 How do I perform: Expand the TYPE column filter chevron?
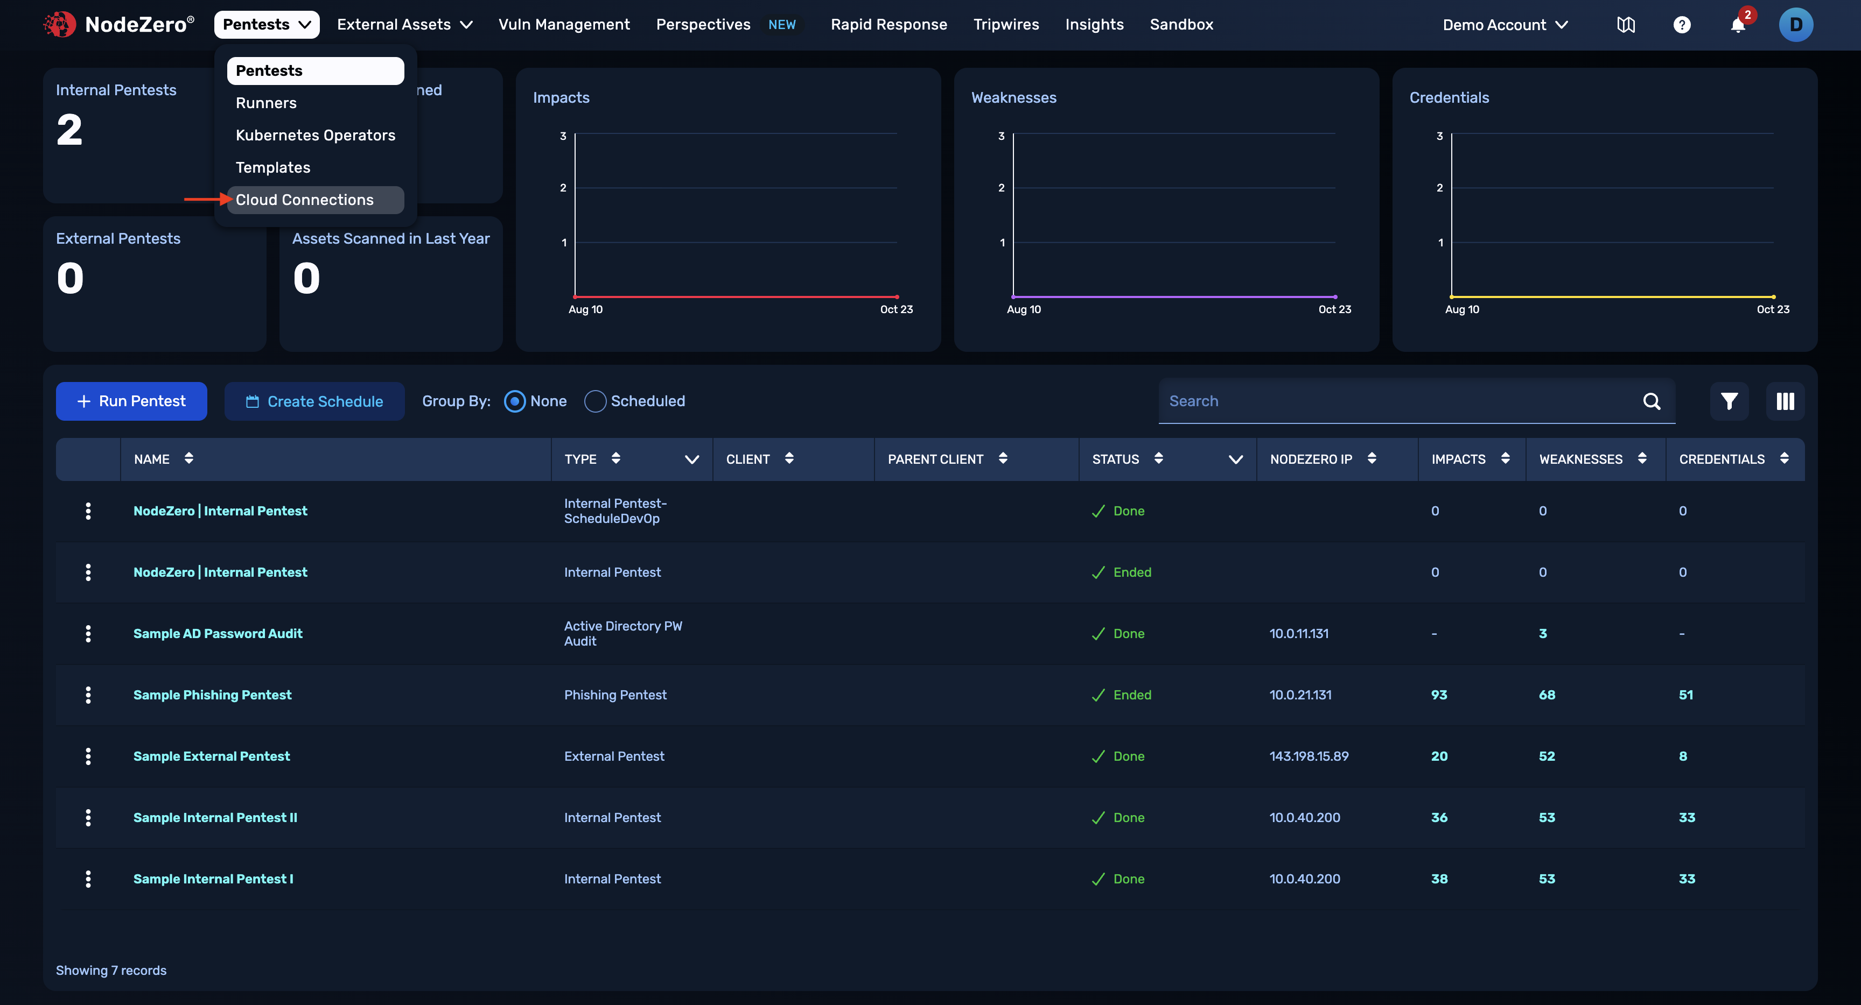pyautogui.click(x=691, y=459)
